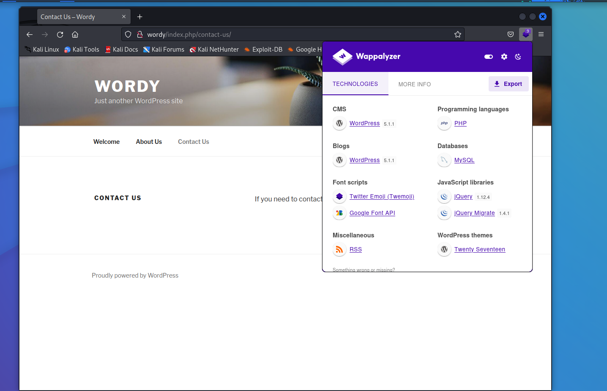Open Wappalyzer settings gear
Image resolution: width=607 pixels, height=391 pixels.
pos(504,57)
